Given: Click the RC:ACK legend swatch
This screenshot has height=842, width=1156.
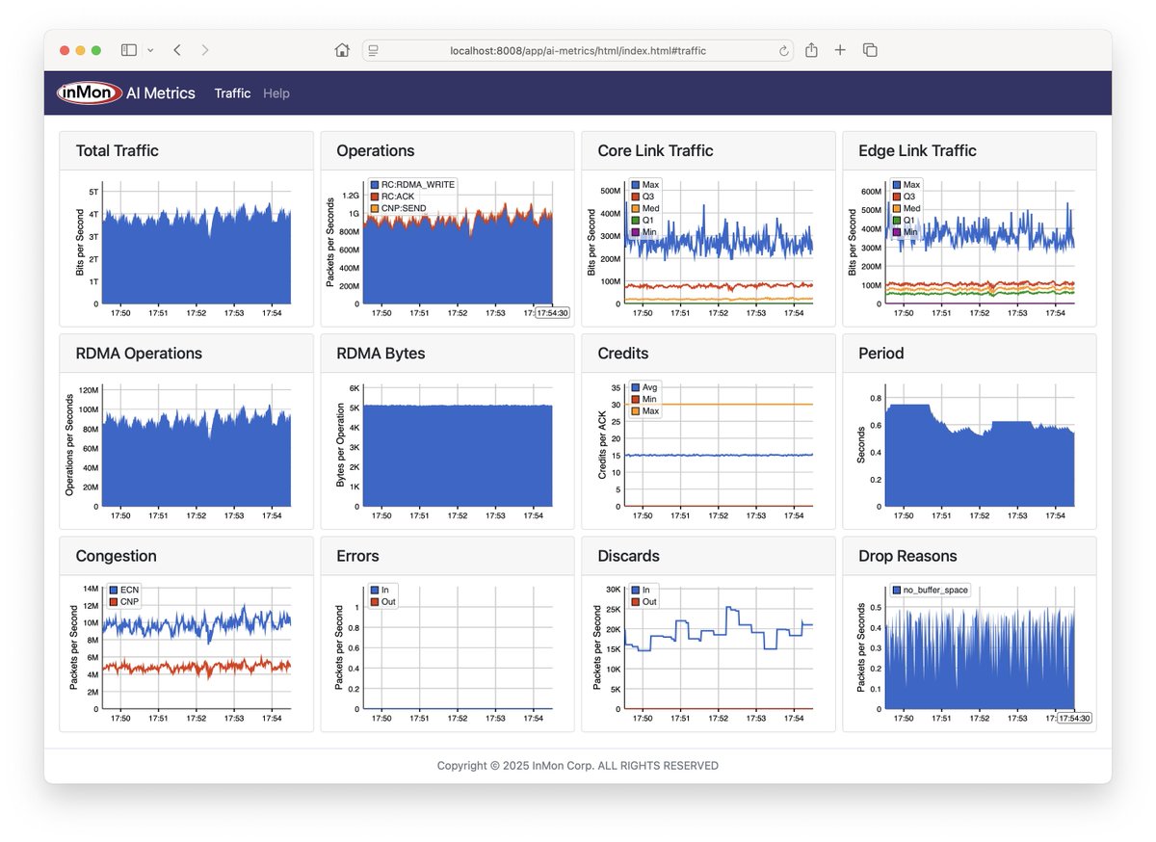Looking at the screenshot, I should pyautogui.click(x=375, y=196).
